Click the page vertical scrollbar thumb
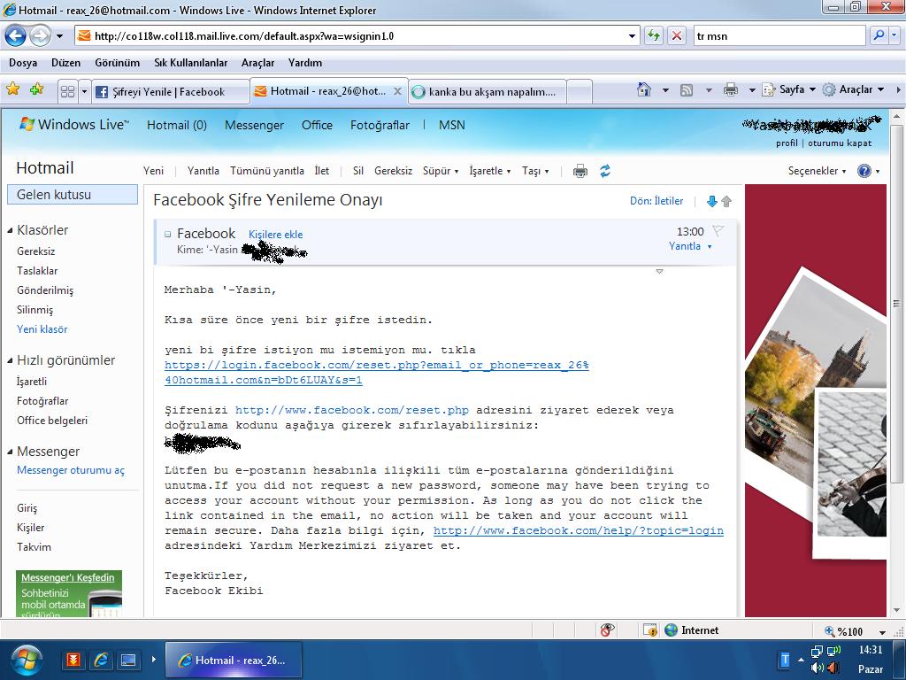The image size is (906, 680). point(896,303)
